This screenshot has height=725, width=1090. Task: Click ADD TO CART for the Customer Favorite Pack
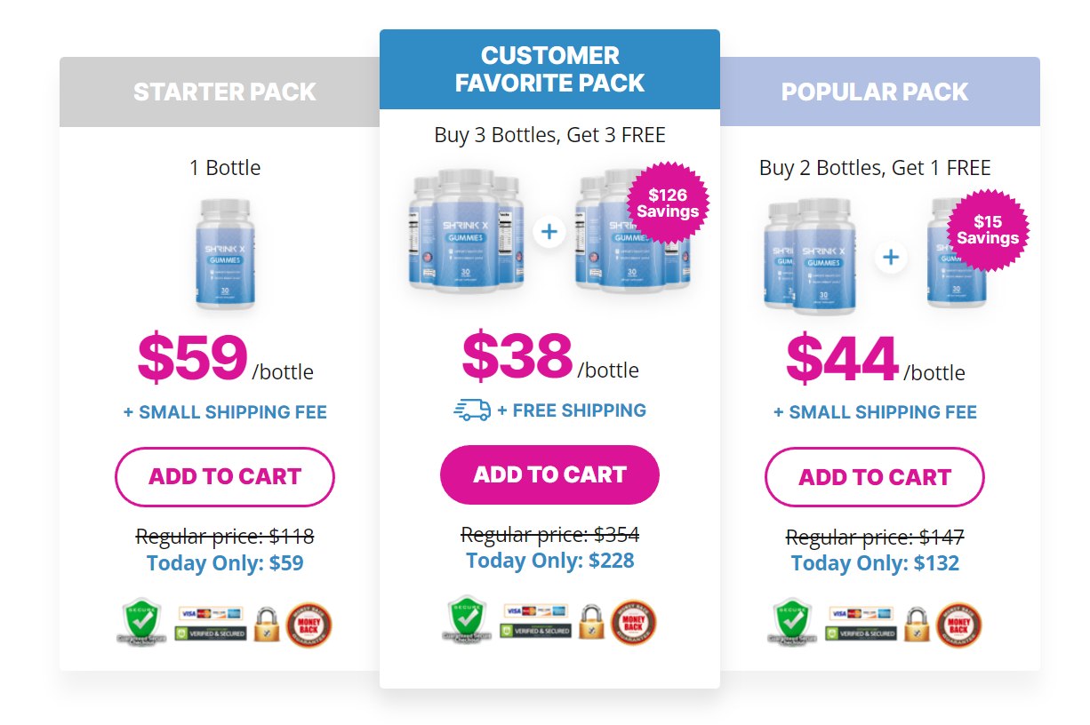tap(549, 474)
